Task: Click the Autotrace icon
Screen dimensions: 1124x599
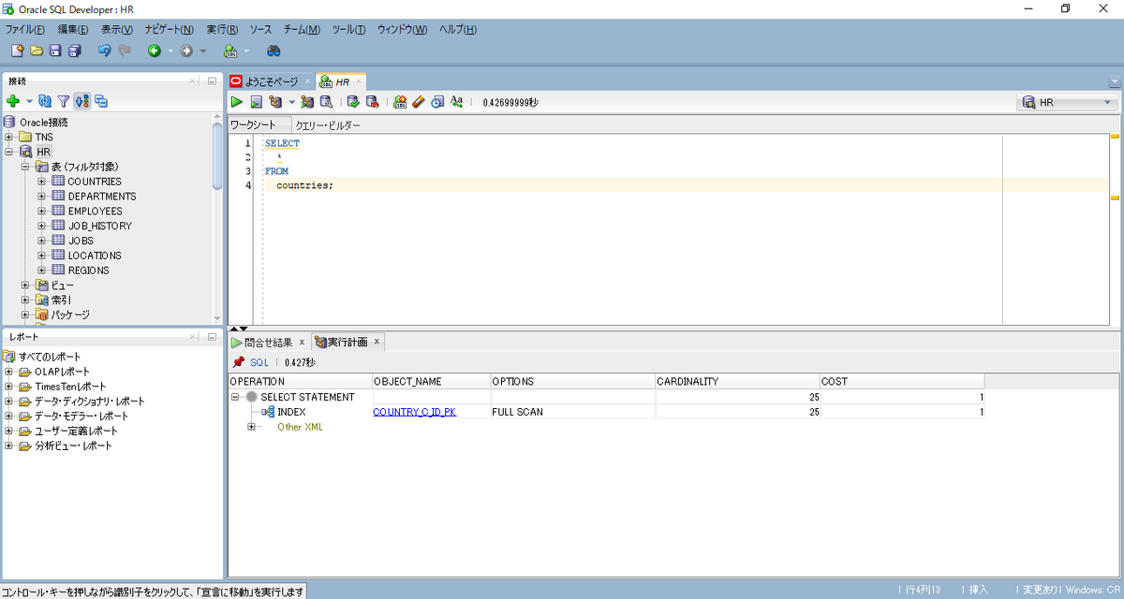Action: tap(306, 102)
